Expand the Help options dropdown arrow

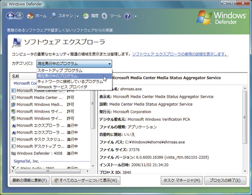(136, 16)
